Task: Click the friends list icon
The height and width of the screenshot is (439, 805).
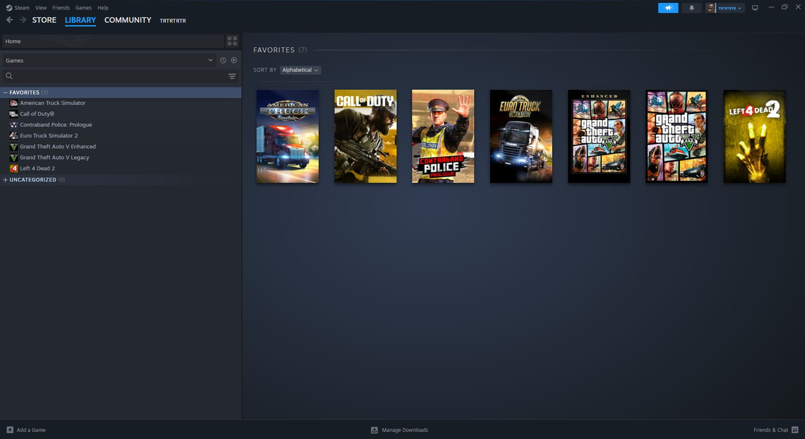Action: (x=796, y=430)
